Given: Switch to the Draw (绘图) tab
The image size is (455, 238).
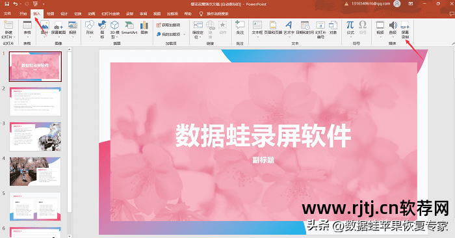Looking at the screenshot, I should coord(51,14).
